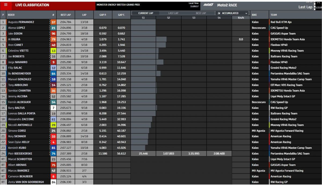The height and width of the screenshot is (185, 322).
Task: Click the Moto2 logo
Action: click(x=208, y=5)
